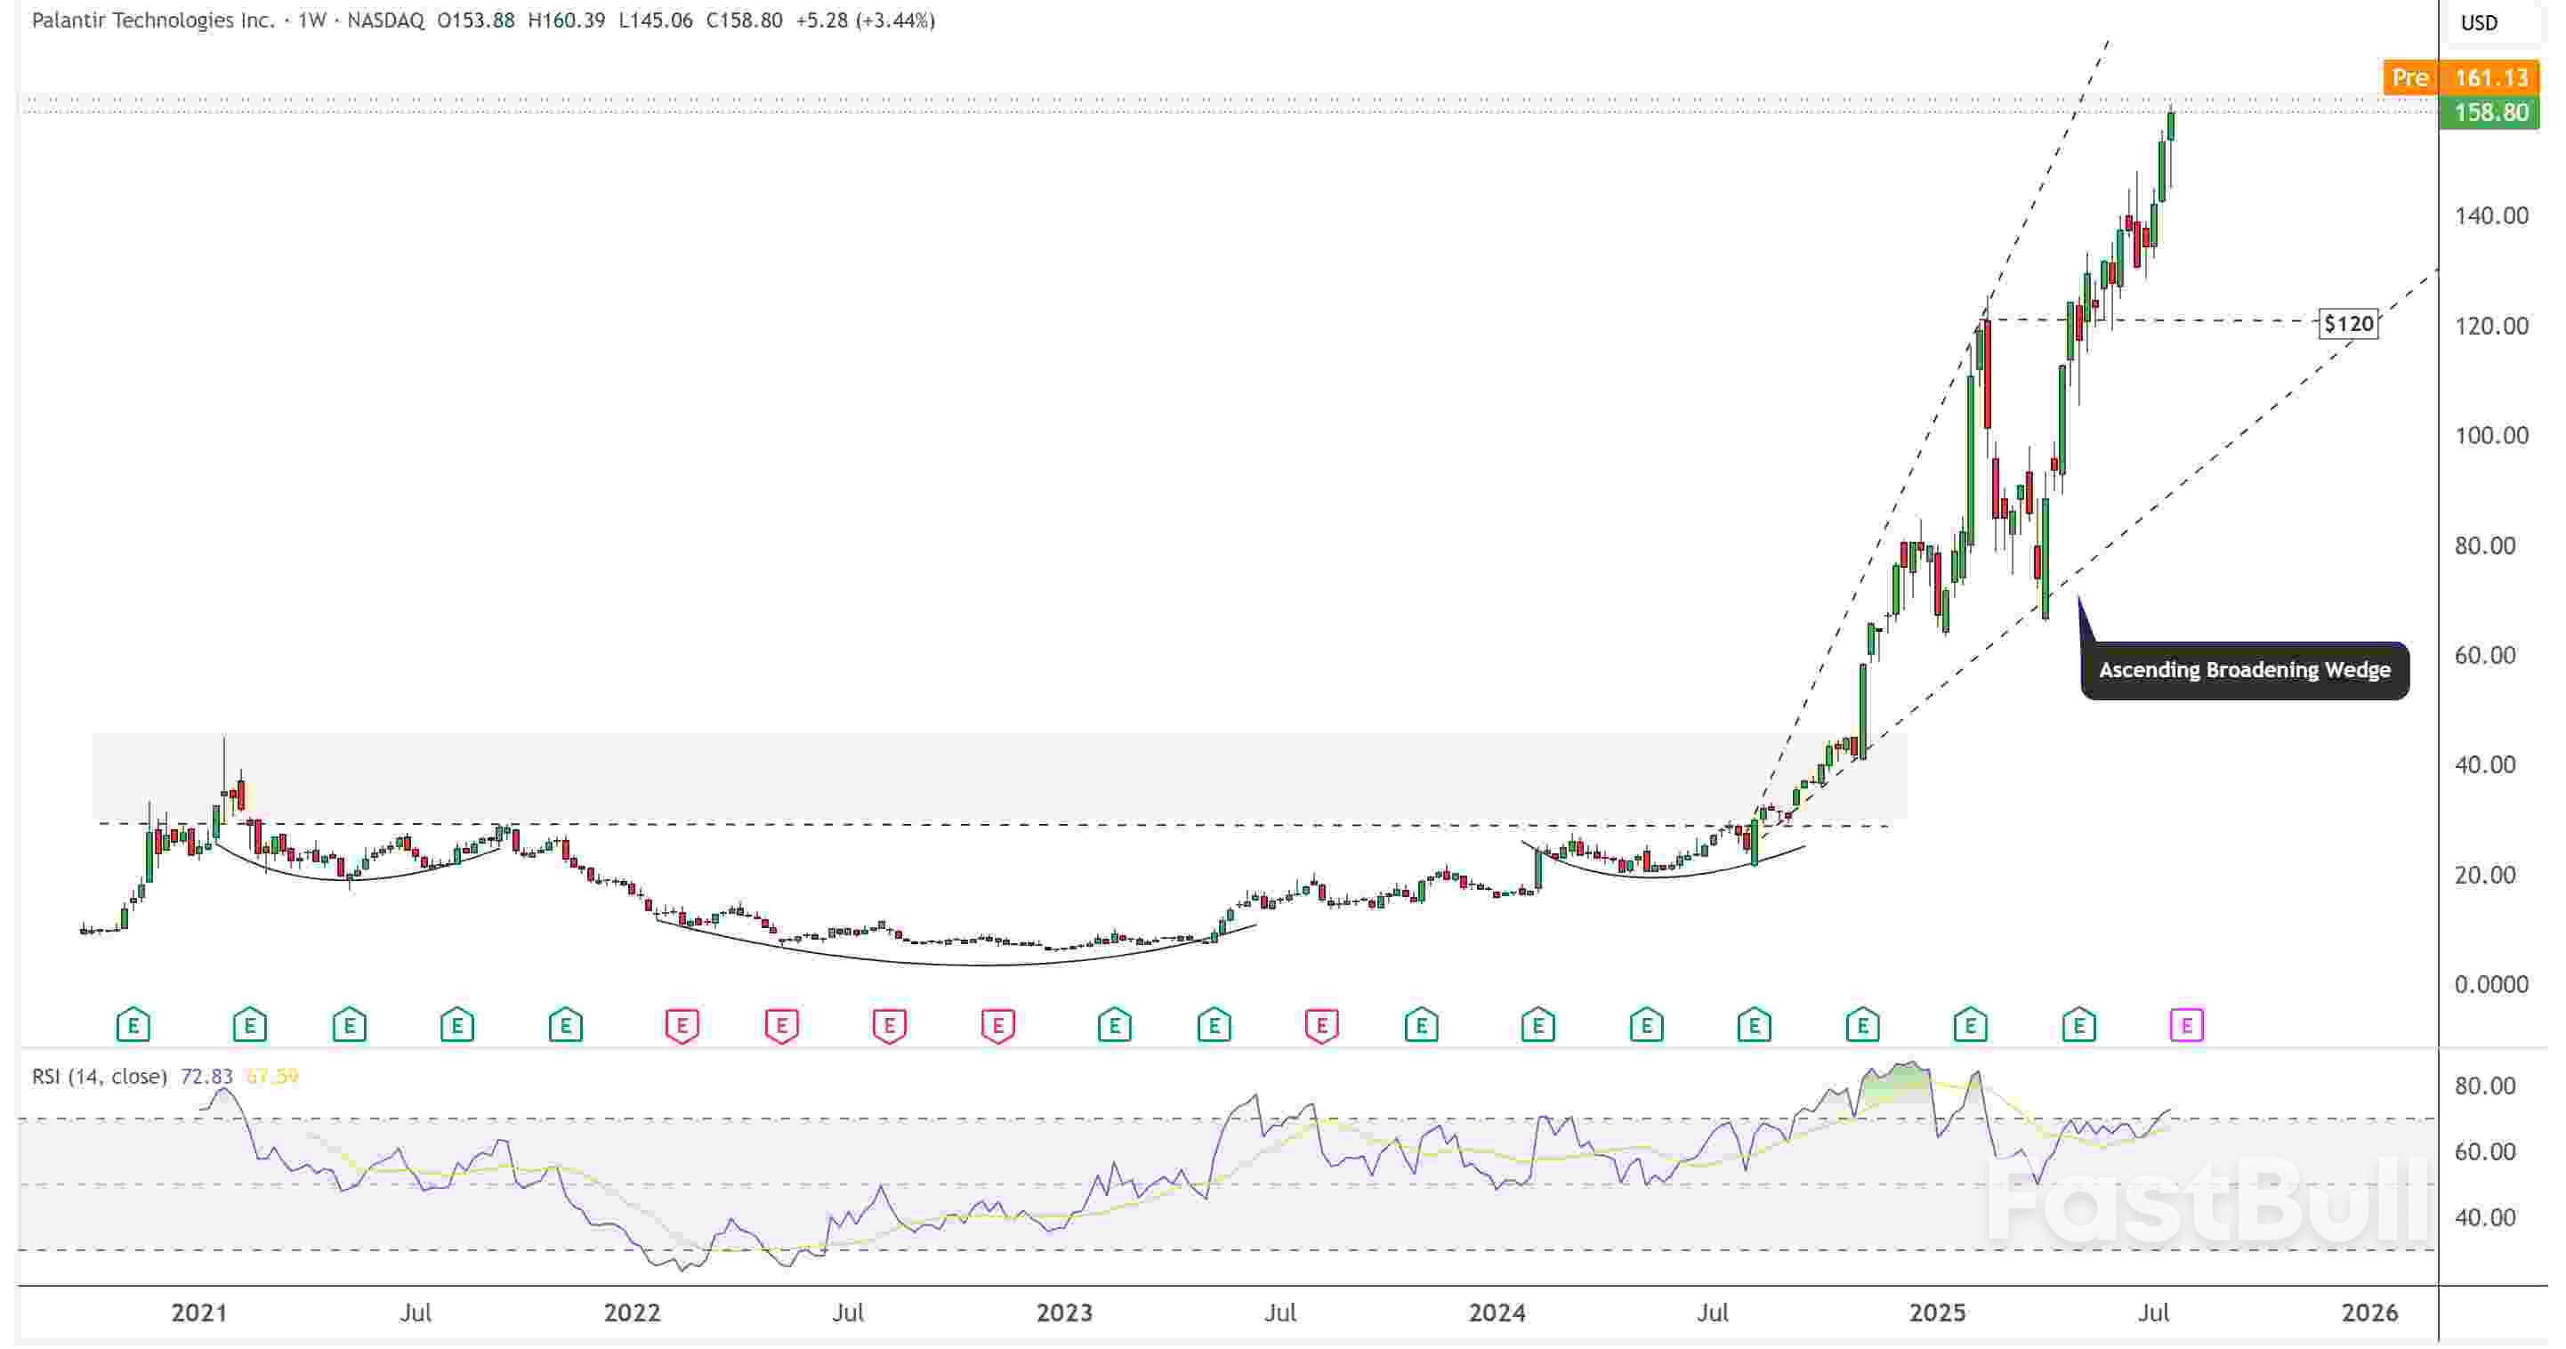2566x1349 pixels.
Task: Click the earnings icon below the 2025 label
Action: [1970, 1023]
